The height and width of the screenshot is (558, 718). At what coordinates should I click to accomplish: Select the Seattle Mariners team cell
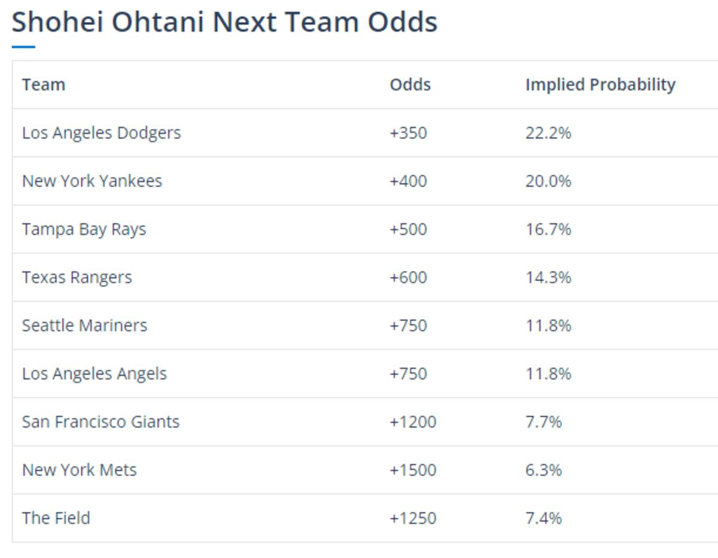84,325
